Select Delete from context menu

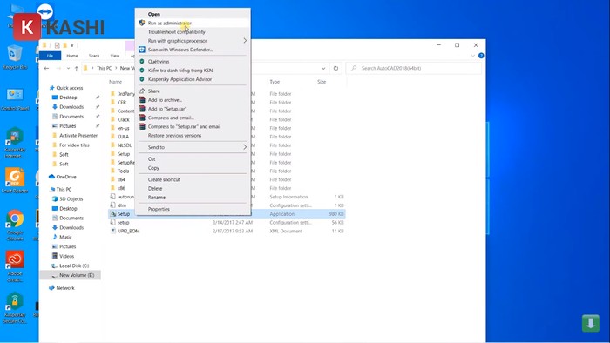tap(193, 188)
